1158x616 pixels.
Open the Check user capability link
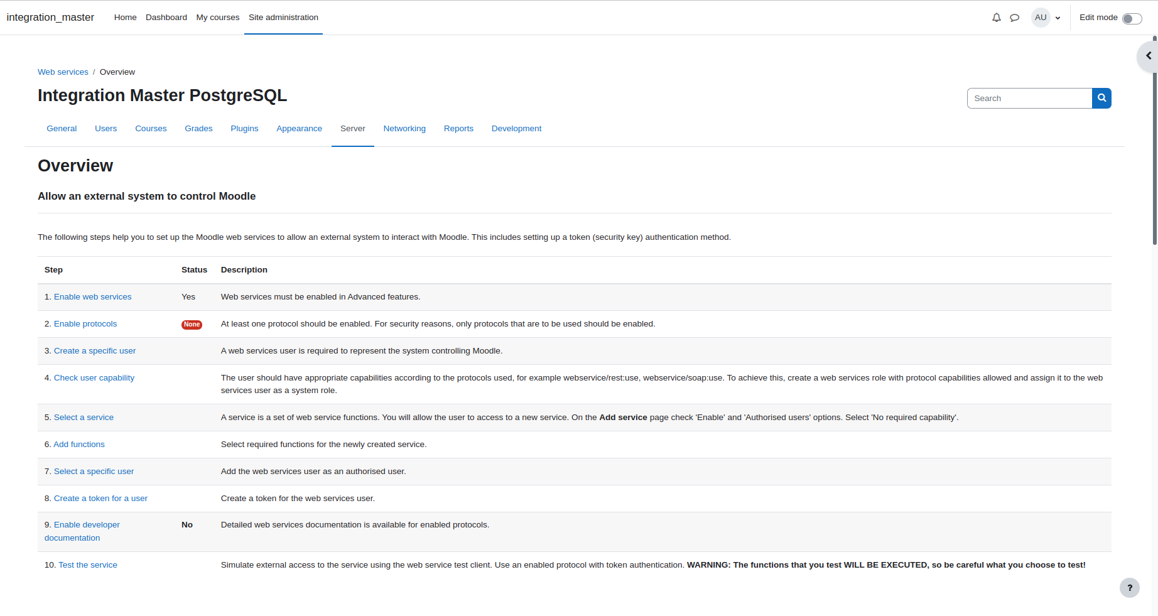tap(94, 378)
